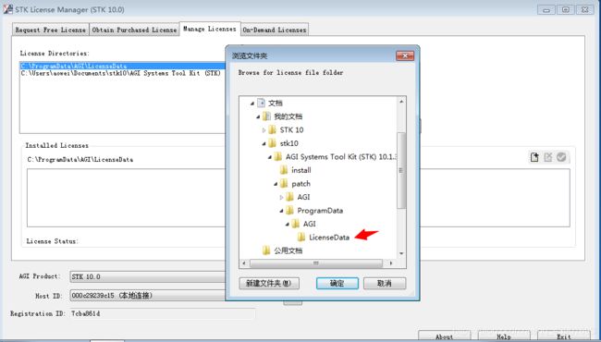Viewport: 601px width, 342px height.
Task: Open the On-Demand Licenses tab
Action: click(275, 30)
